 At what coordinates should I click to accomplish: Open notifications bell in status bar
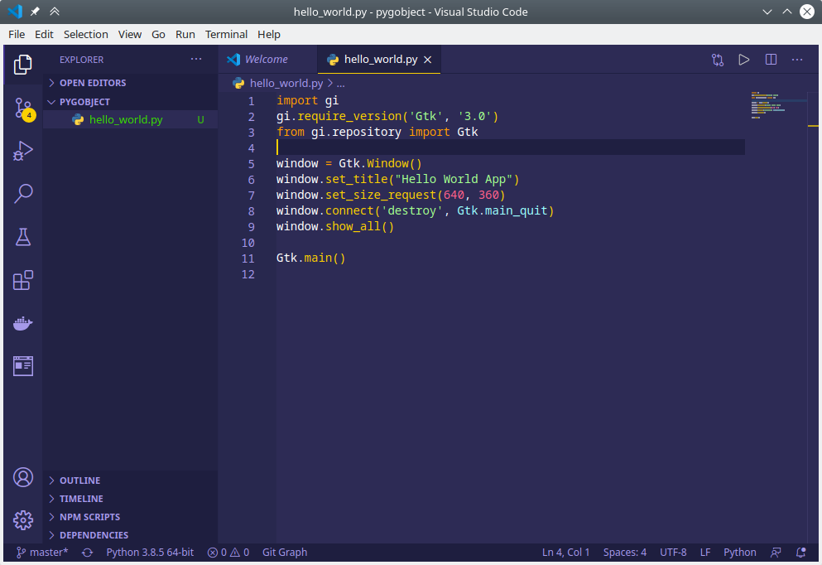pyautogui.click(x=800, y=552)
